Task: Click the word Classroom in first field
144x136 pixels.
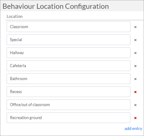Action: (19, 27)
